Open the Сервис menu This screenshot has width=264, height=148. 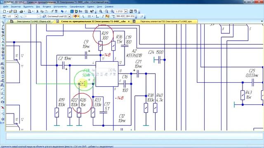tap(91, 7)
